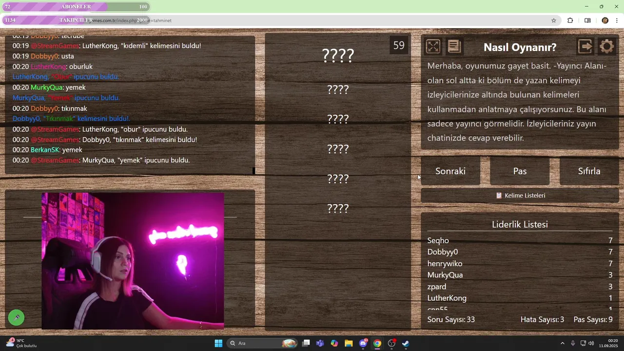Viewport: 624px width, 351px height.
Task: Click chat message 'Dobbyy0: usta'
Action: [x=43, y=56]
